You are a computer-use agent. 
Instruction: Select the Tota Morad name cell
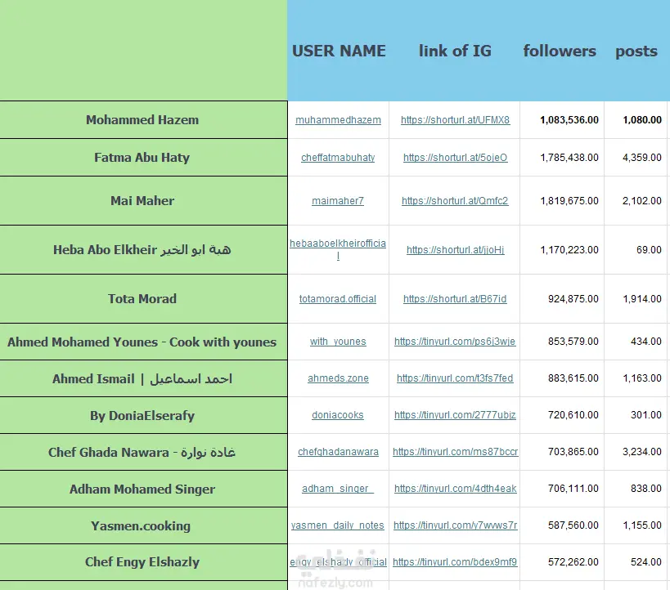point(142,299)
